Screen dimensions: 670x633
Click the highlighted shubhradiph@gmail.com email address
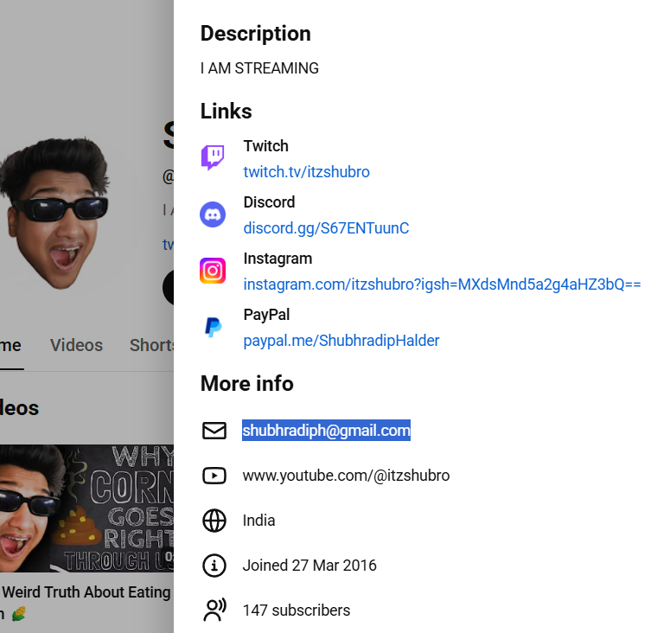click(x=326, y=431)
